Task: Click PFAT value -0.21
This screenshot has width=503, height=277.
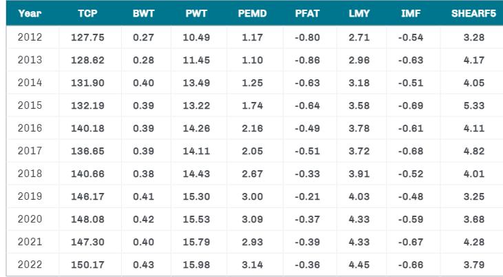Action: coord(306,196)
